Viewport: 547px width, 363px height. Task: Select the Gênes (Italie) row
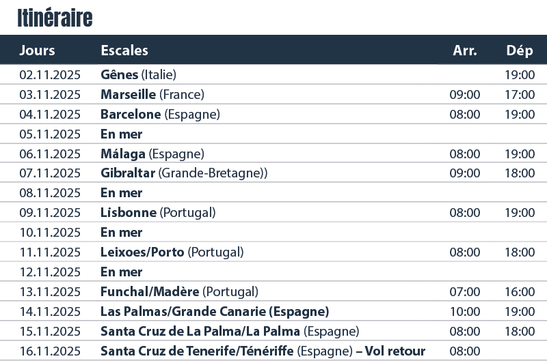[273, 74]
